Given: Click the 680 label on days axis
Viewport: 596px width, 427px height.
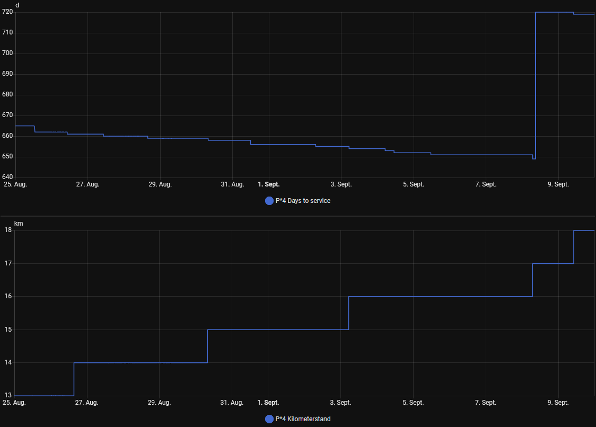Looking at the screenshot, I should [7, 94].
